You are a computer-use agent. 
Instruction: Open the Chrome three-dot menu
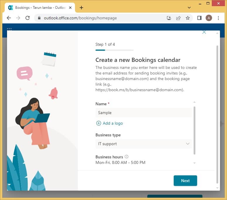pos(218,18)
